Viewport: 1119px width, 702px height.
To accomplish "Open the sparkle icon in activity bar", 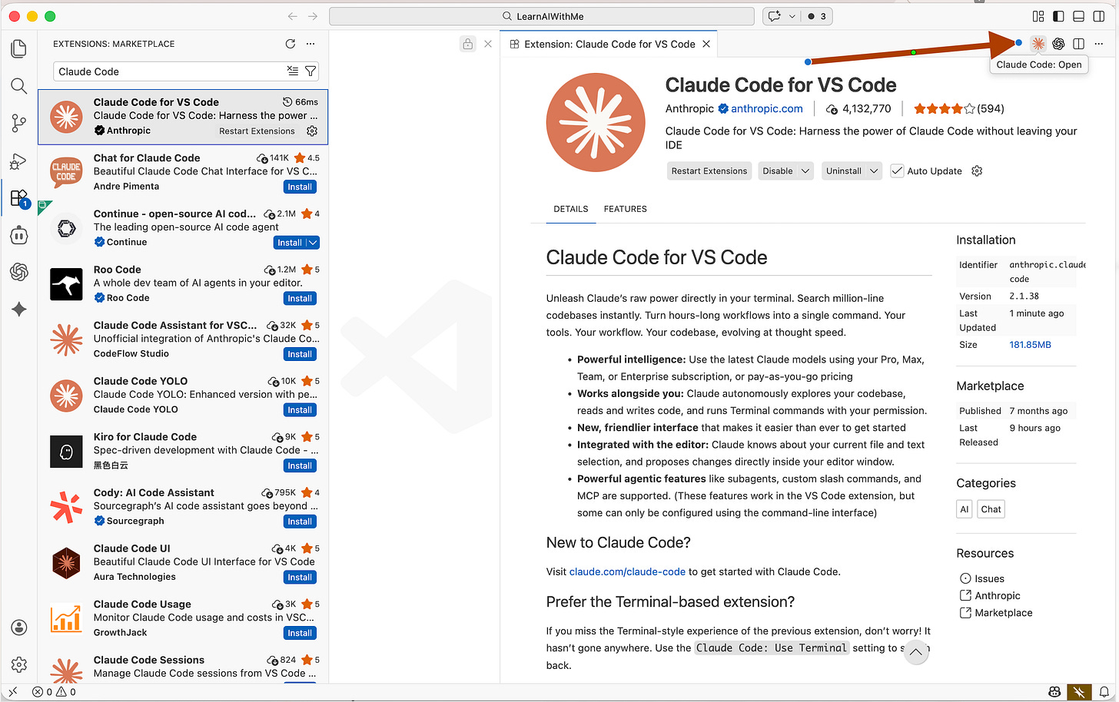I will coord(19,309).
